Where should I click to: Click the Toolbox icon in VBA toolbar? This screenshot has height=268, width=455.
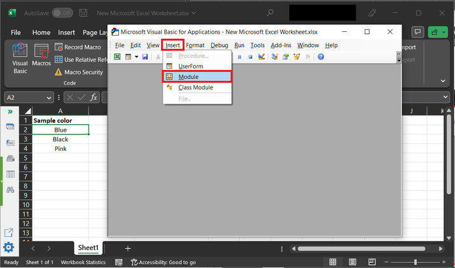(307, 57)
